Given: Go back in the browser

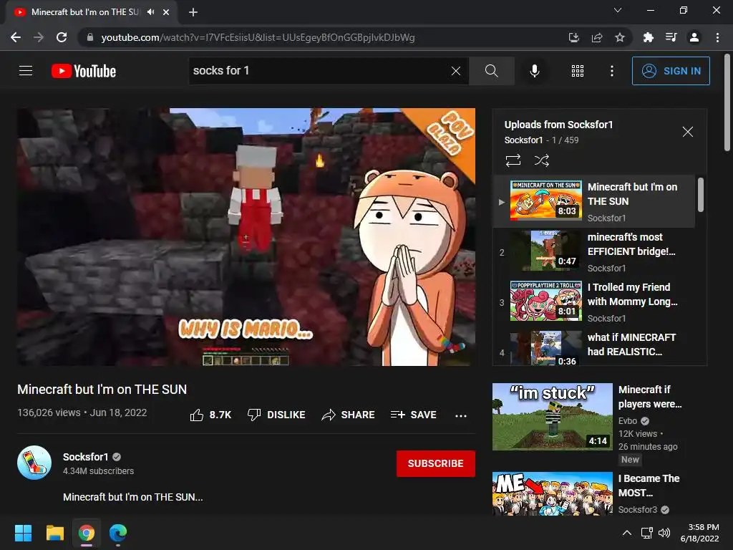Looking at the screenshot, I should tap(16, 37).
